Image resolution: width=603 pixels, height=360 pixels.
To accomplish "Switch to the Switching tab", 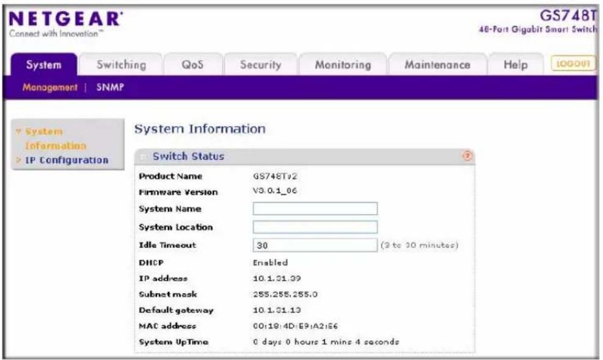I will point(121,65).
